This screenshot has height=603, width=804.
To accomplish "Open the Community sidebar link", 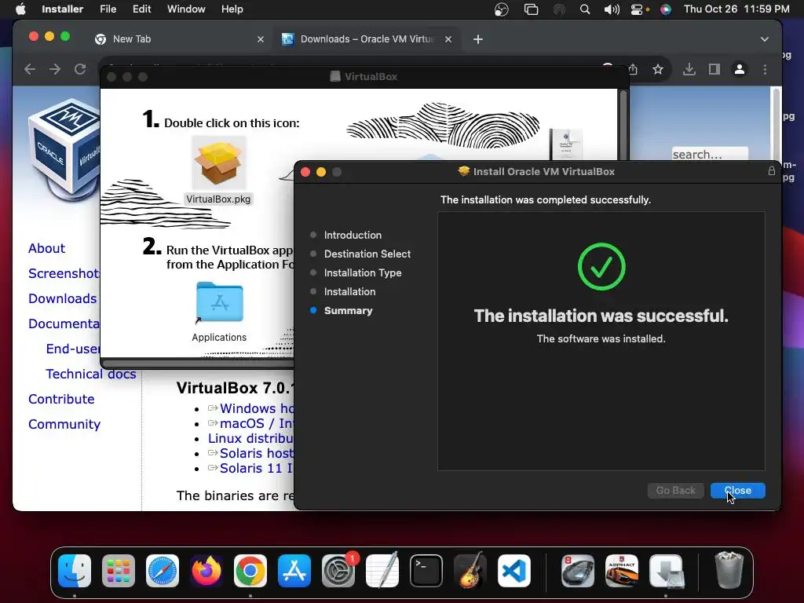I will (64, 424).
